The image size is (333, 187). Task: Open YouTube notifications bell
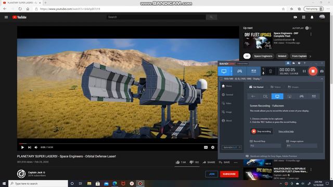point(312,17)
